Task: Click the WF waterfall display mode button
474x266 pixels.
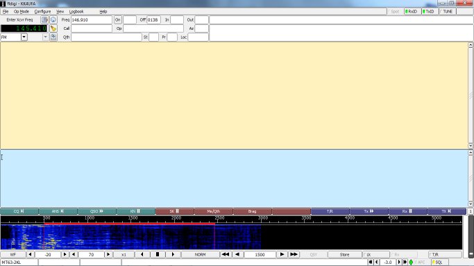Action: coord(13,254)
